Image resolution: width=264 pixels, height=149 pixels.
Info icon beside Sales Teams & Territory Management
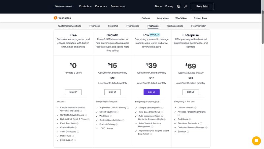pos(152,127)
